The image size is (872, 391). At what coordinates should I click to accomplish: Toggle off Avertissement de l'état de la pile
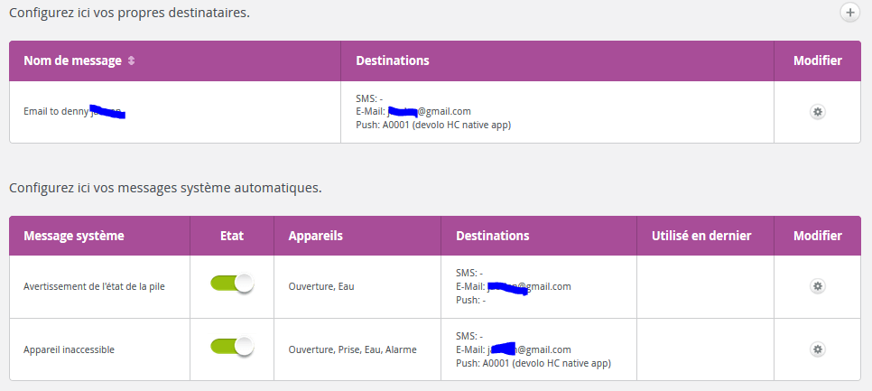click(x=232, y=284)
